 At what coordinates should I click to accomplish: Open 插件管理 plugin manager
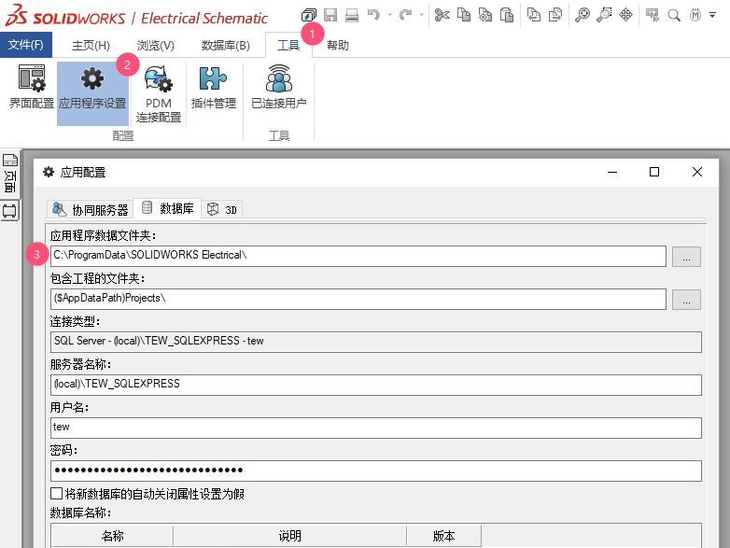pyautogui.click(x=214, y=88)
